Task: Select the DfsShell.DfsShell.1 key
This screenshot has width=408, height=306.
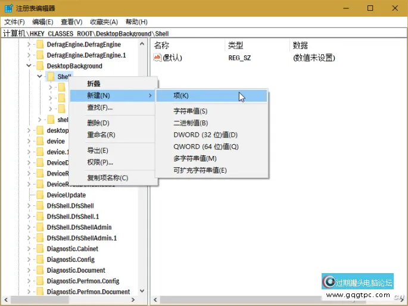Action: tap(73, 216)
